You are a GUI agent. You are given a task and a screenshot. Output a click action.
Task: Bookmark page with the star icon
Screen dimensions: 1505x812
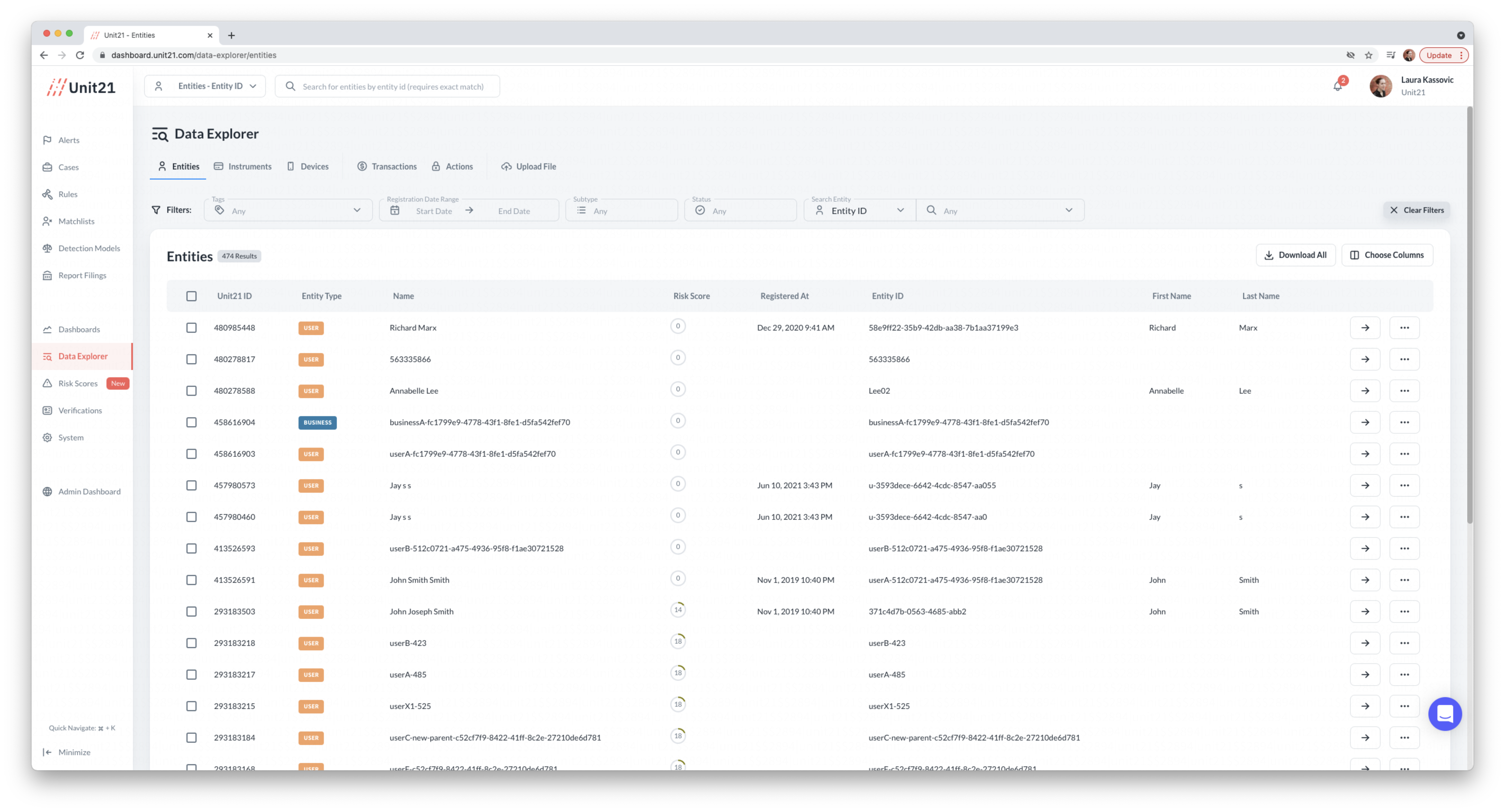[1368, 55]
